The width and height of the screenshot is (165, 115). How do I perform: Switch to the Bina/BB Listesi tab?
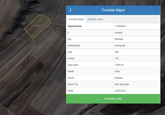95,19
